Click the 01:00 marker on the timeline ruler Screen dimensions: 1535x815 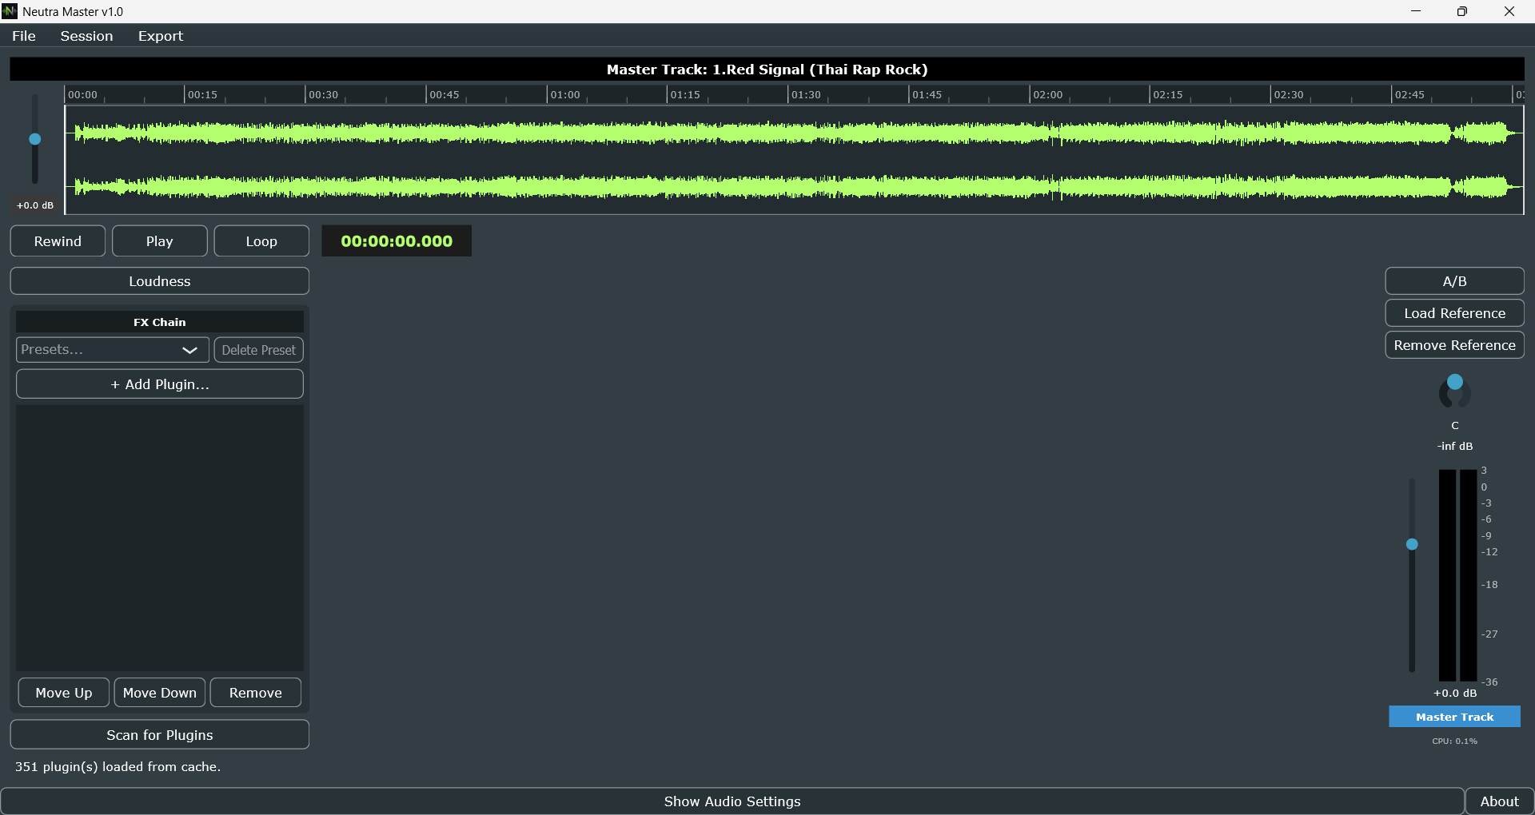[564, 94]
